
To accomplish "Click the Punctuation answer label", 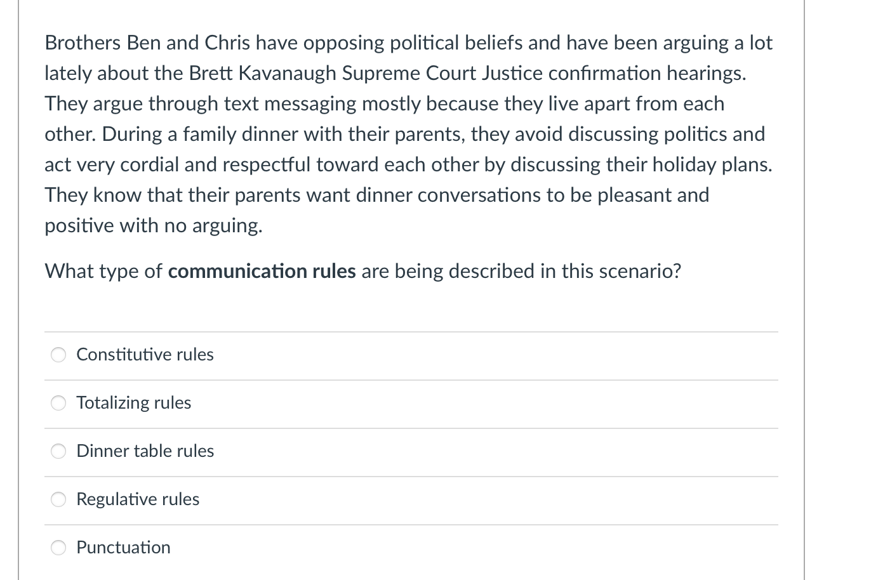I will tap(123, 547).
